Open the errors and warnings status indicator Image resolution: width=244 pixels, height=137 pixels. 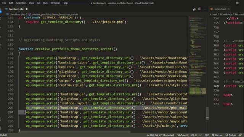coord(3,135)
